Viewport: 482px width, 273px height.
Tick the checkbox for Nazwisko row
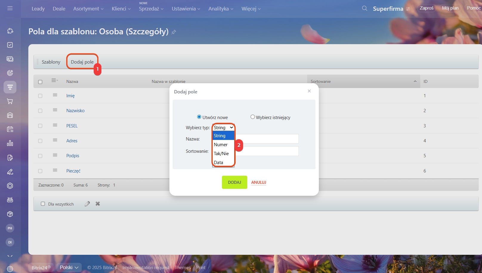[x=40, y=111]
